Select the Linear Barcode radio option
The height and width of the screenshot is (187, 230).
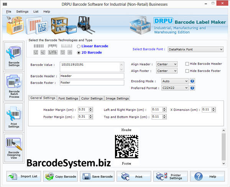79,46
